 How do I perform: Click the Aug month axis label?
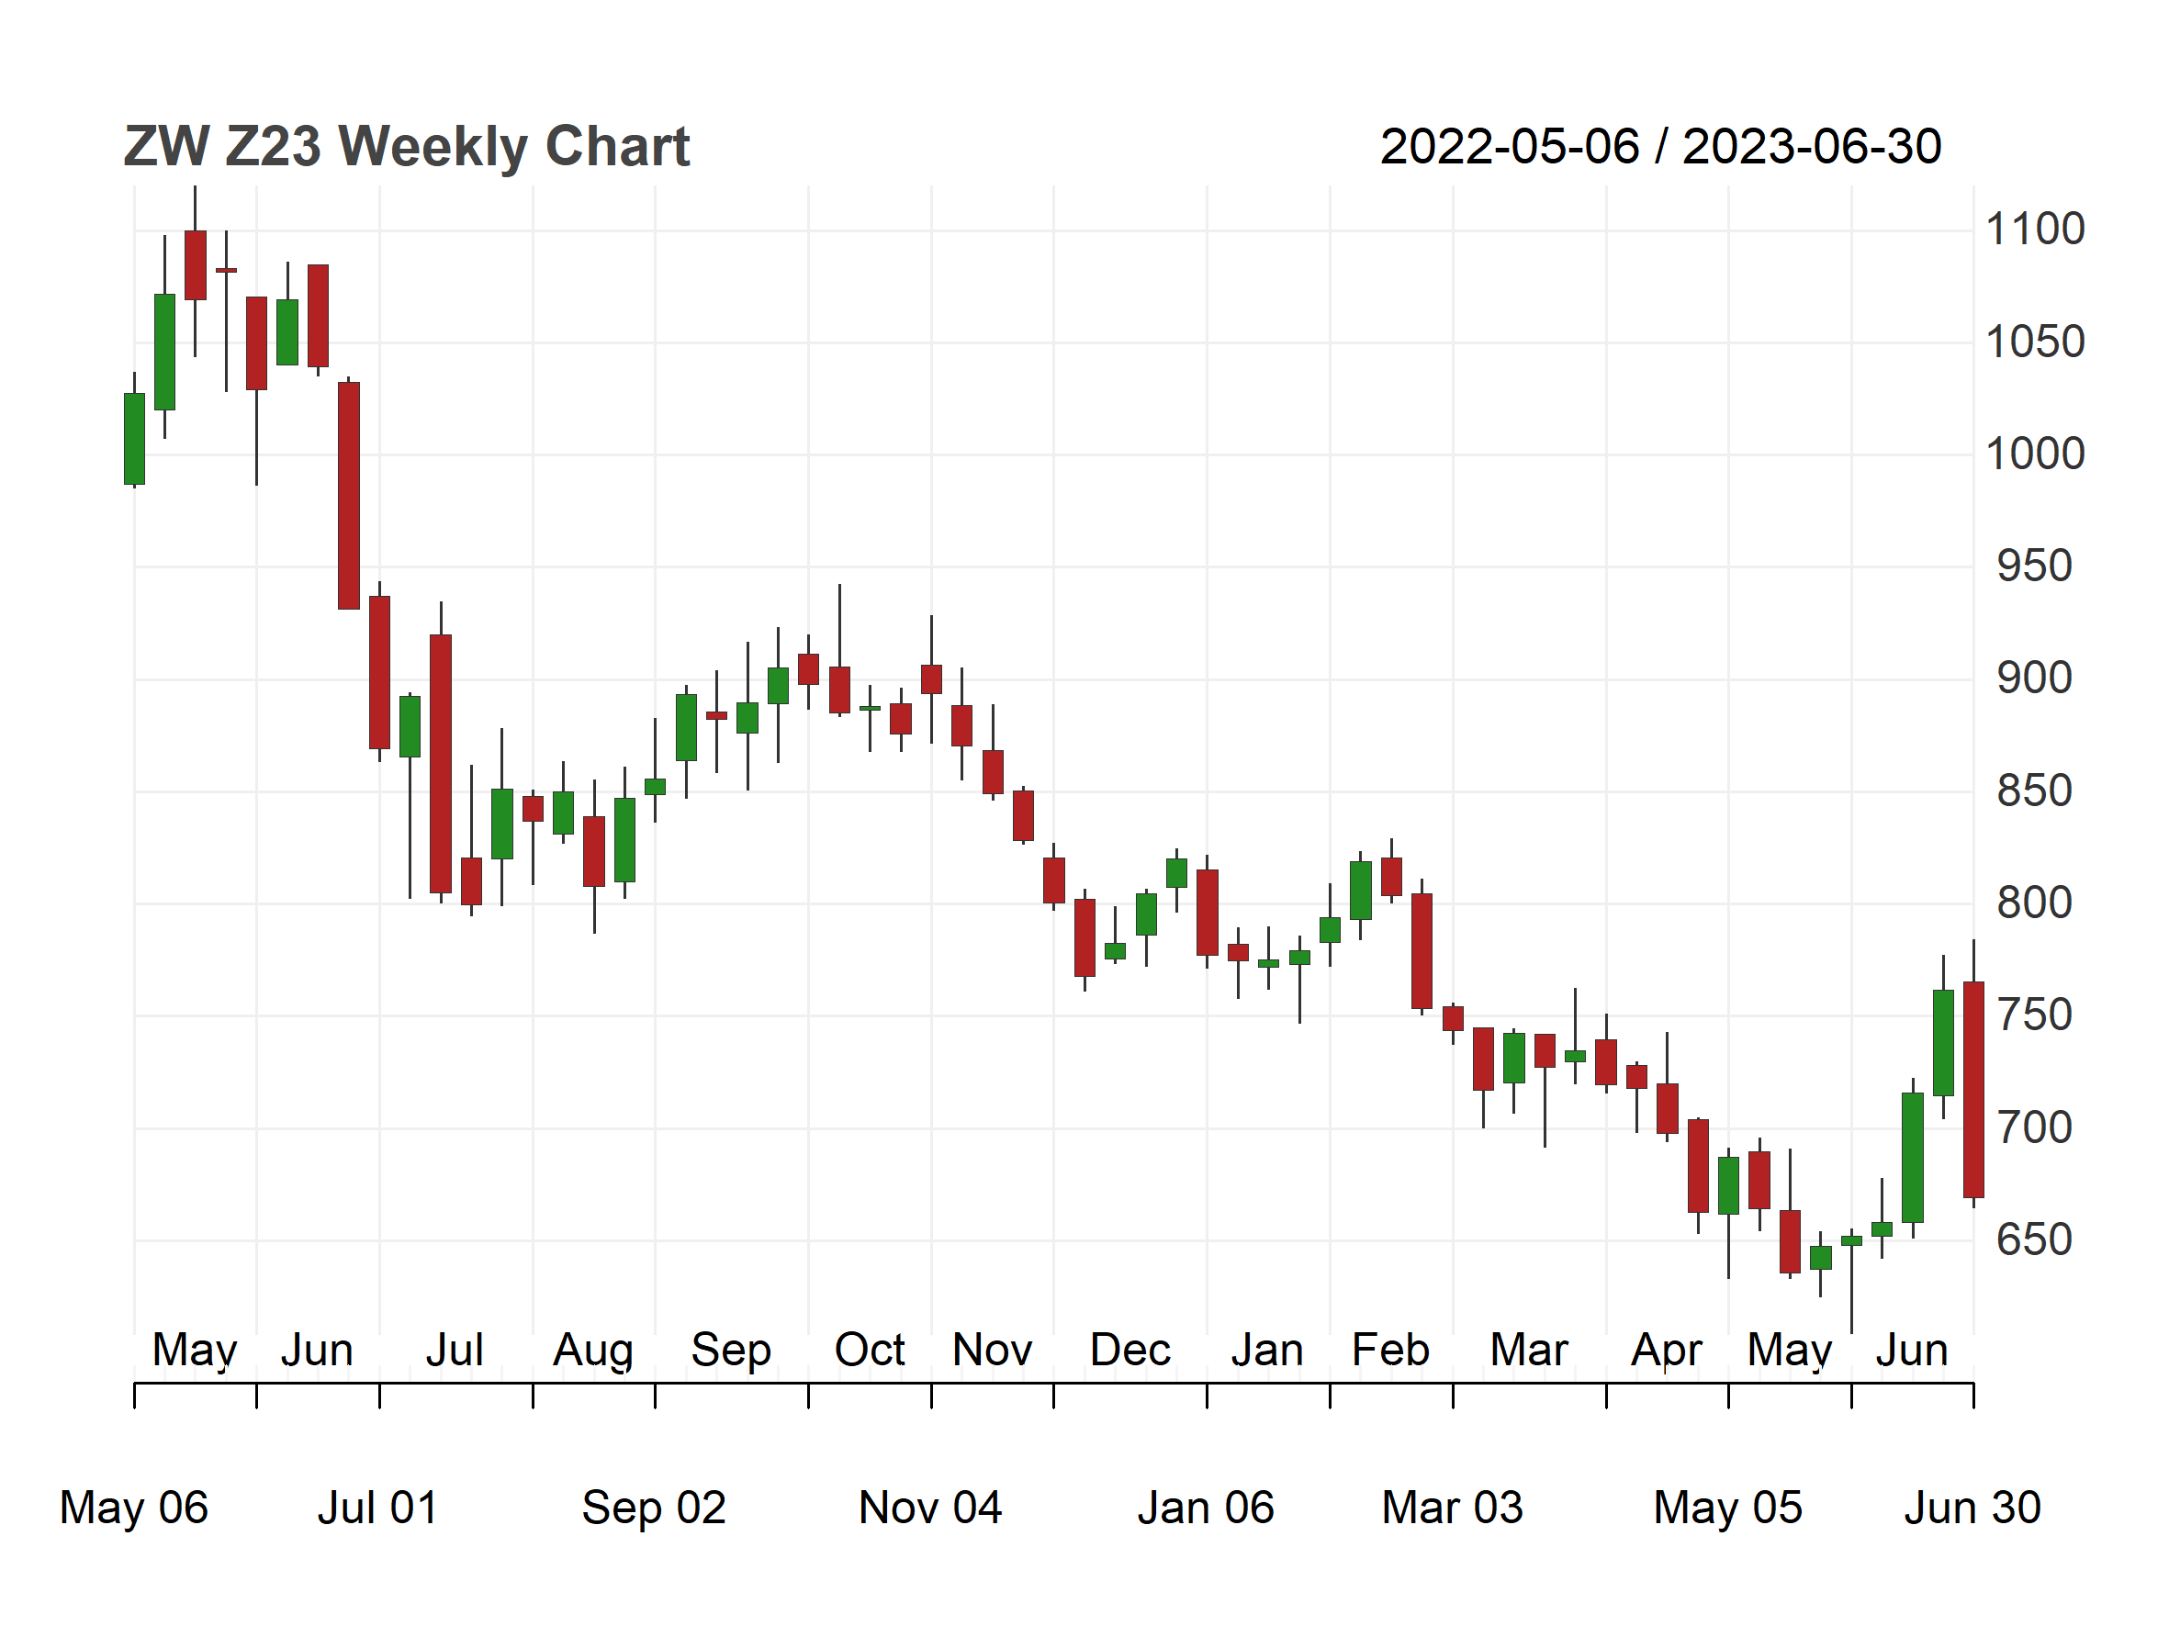tap(593, 1352)
